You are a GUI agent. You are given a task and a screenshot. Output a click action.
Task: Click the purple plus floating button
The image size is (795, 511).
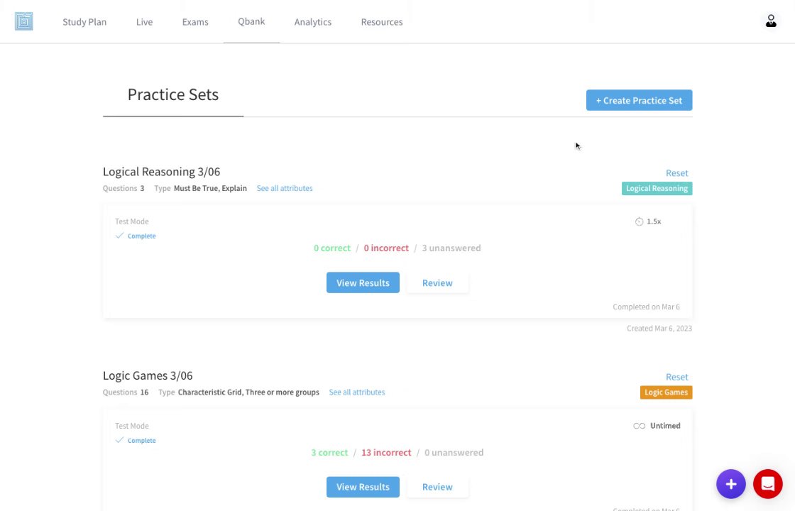[731, 484]
